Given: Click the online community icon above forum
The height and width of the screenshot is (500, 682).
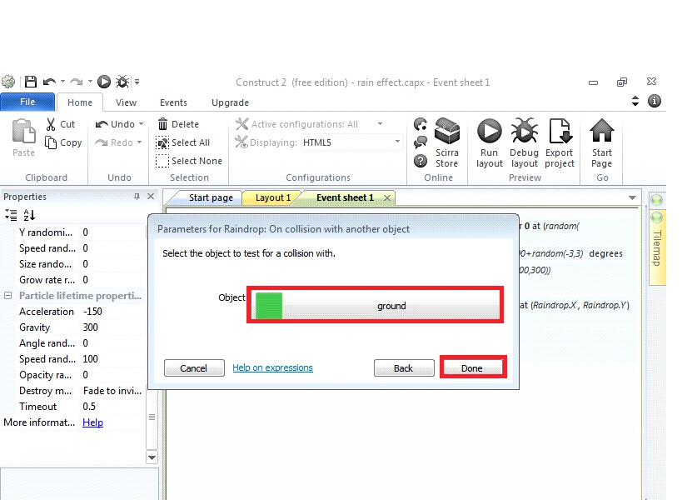Looking at the screenshot, I should 421,124.
